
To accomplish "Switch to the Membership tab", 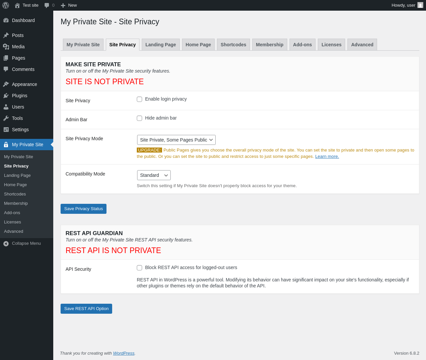I will (270, 45).
